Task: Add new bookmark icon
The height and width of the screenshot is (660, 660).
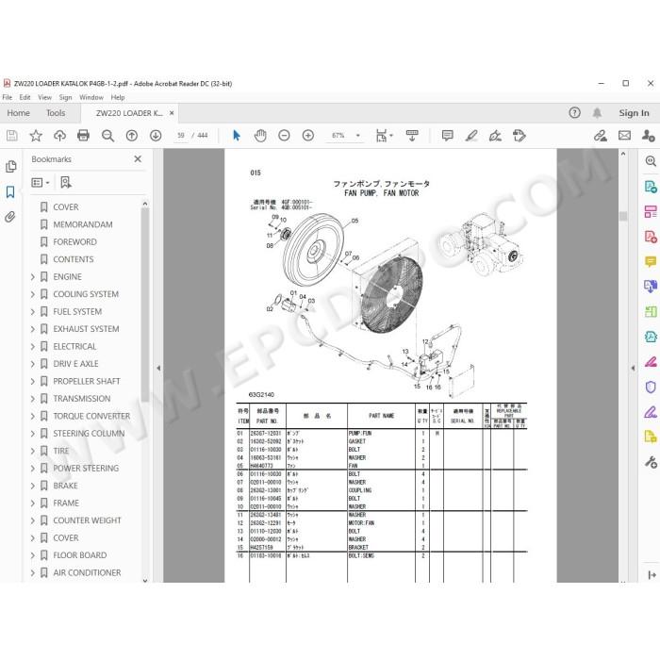Action: click(66, 182)
